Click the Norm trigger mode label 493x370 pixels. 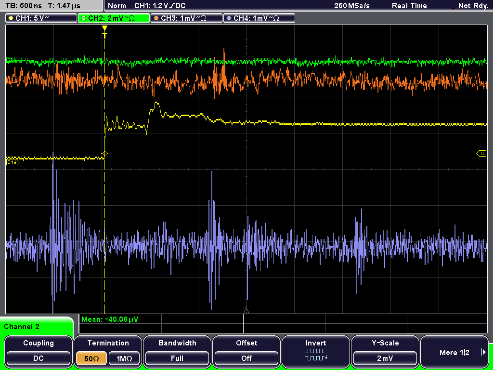(117, 6)
